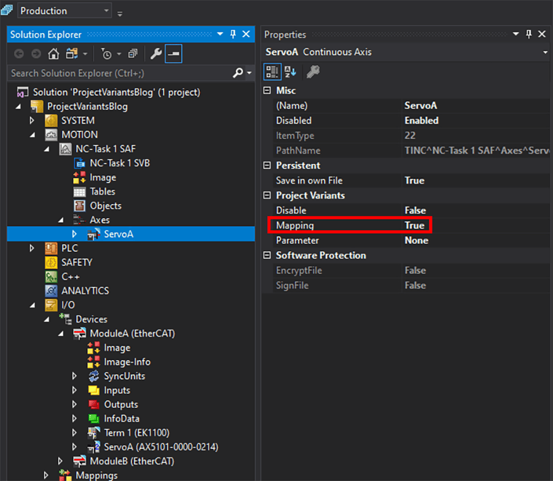Click Save in own File value True
Viewport: 553px width, 481px height.
click(414, 181)
